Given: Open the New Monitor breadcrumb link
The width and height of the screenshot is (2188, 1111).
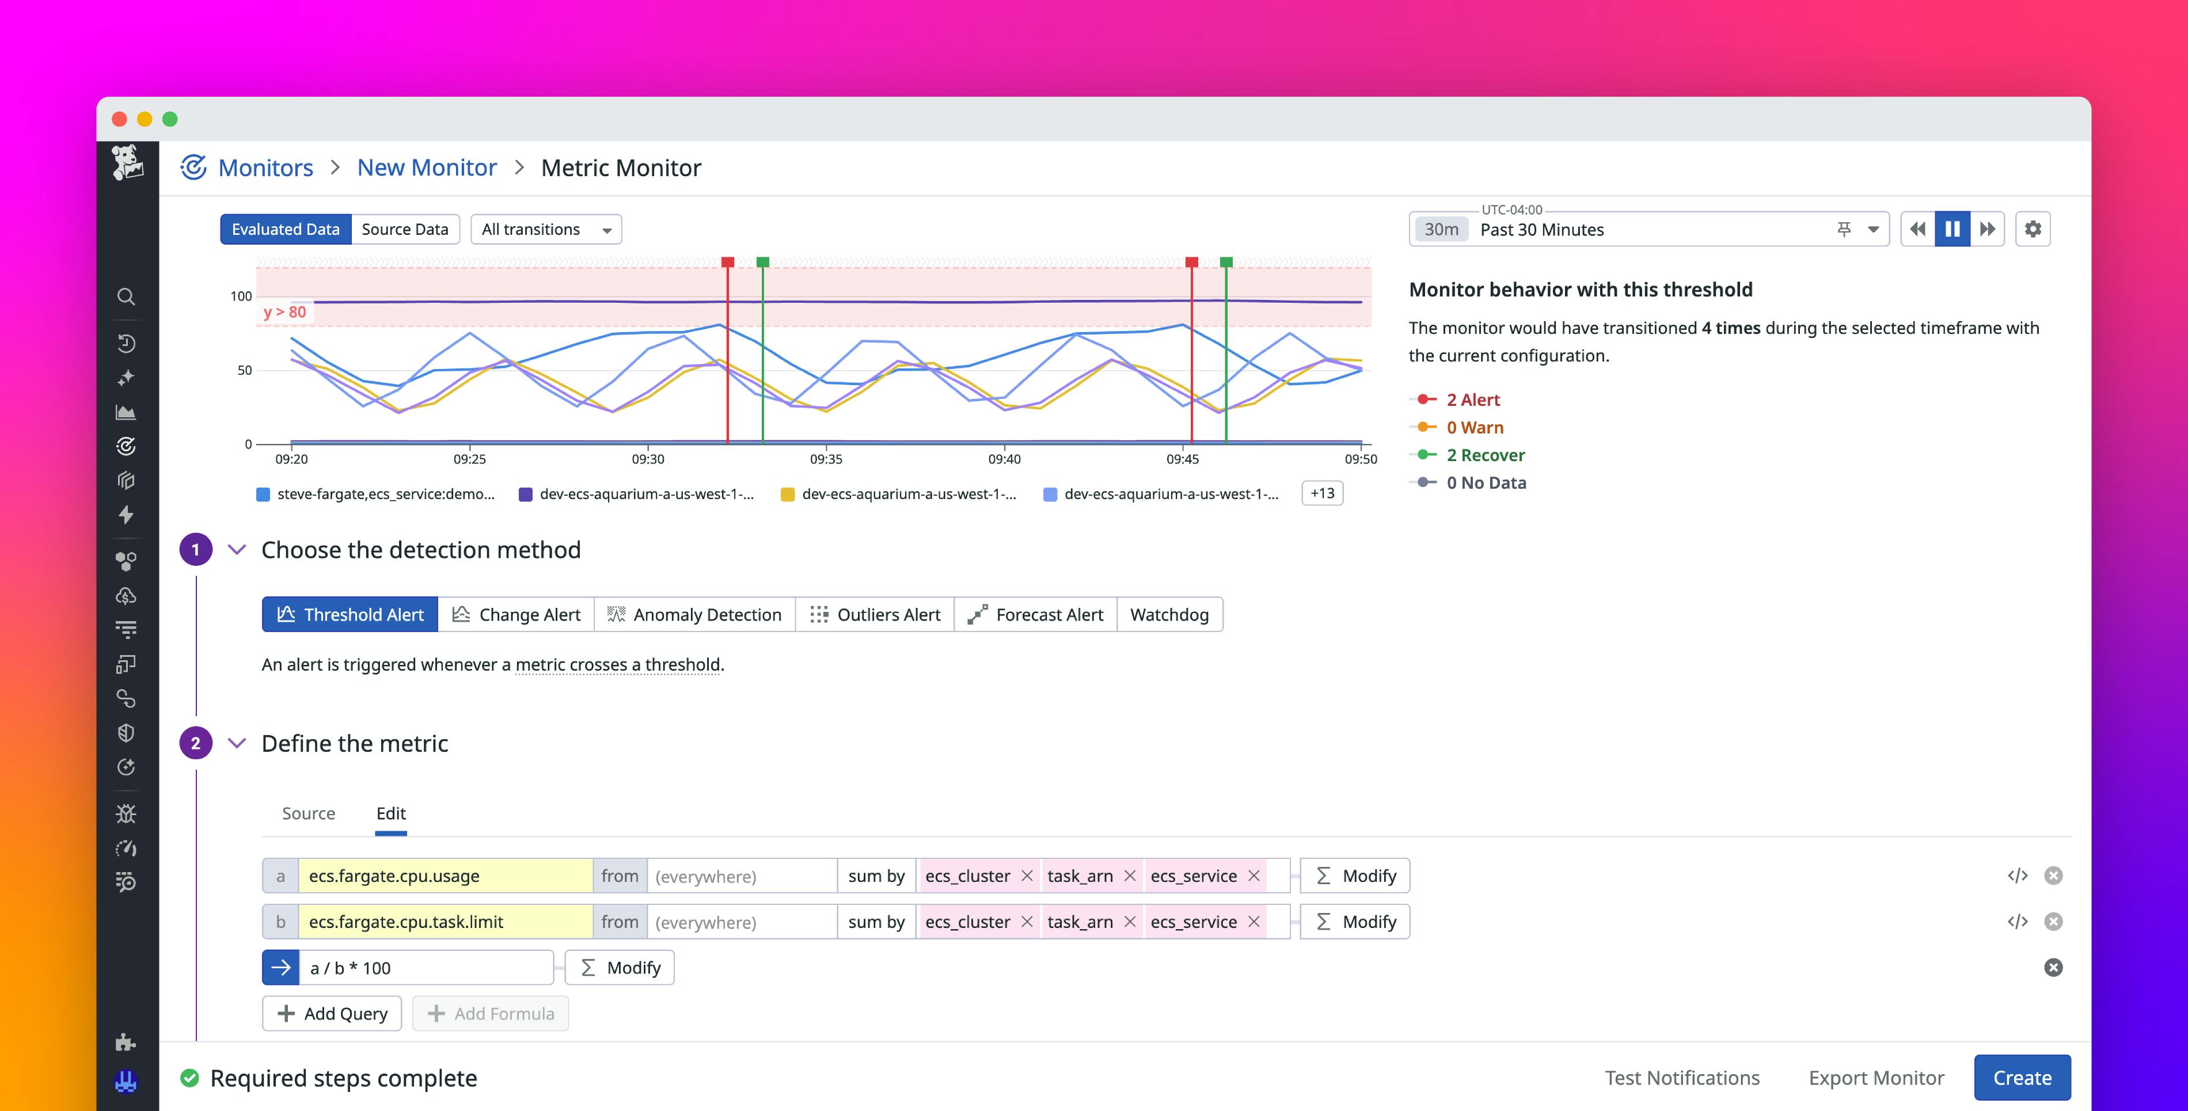Looking at the screenshot, I should click(427, 166).
